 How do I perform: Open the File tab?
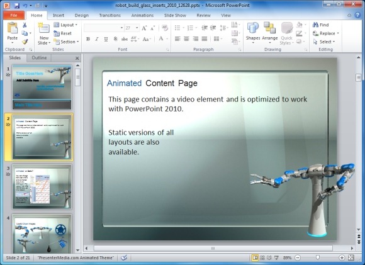(x=14, y=15)
